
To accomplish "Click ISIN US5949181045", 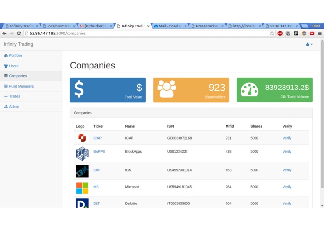I will 179,187.
